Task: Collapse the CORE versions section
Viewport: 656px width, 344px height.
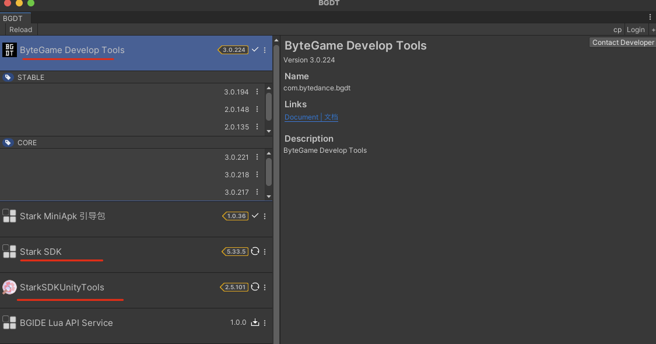Action: pyautogui.click(x=136, y=143)
